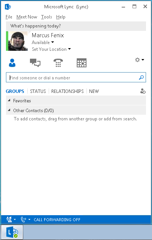Maximize the Lync window
Viewport: 152px width, 240px height.
click(134, 6)
